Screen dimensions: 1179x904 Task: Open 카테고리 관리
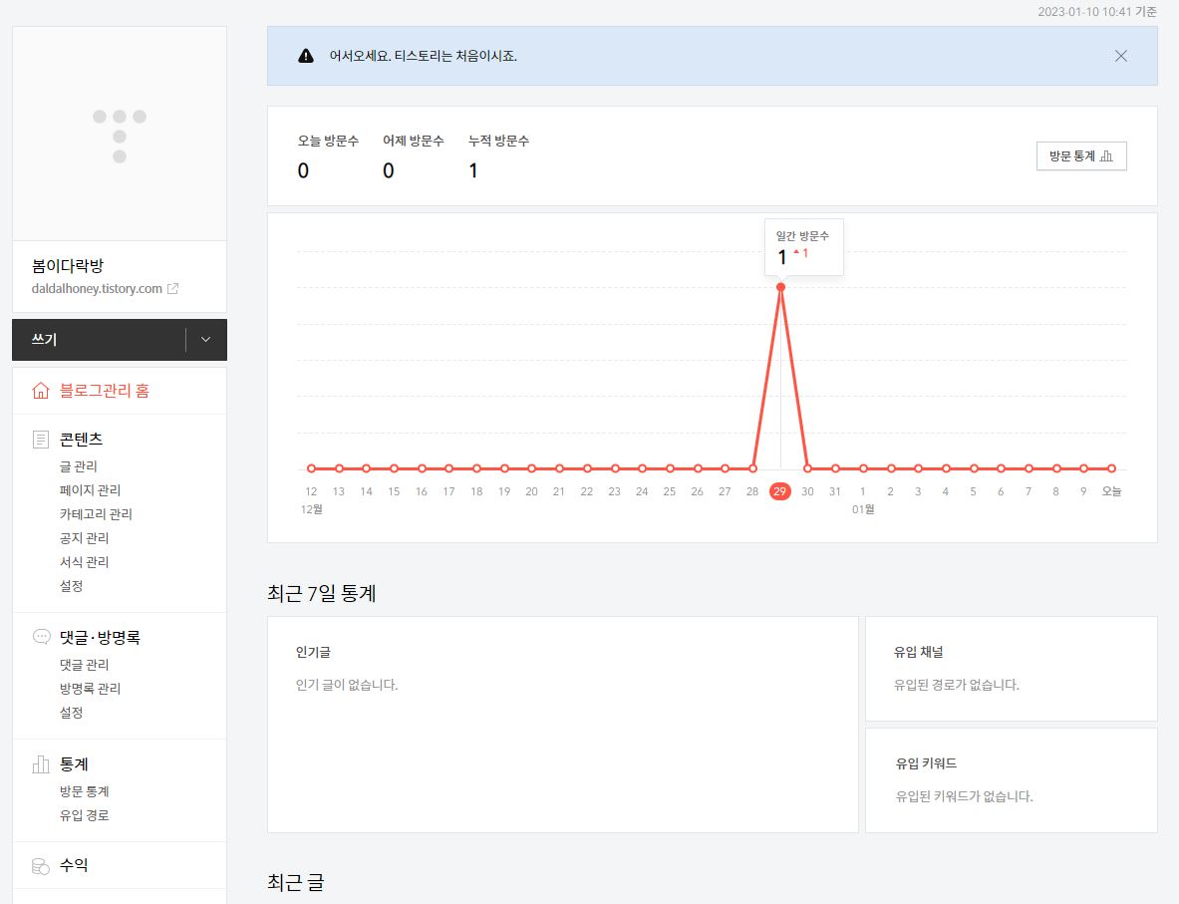tap(97, 514)
